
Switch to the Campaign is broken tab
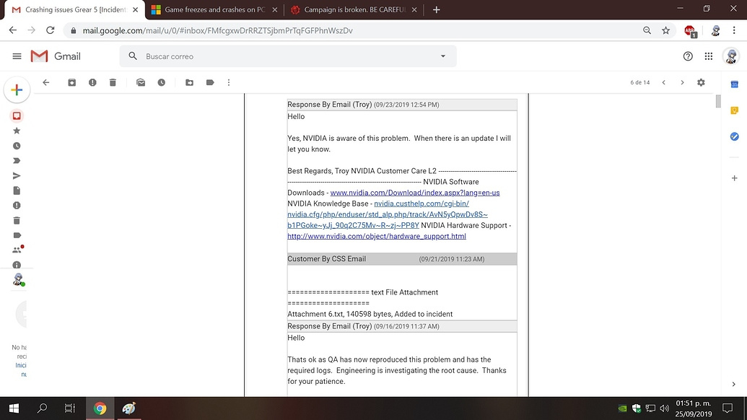coord(354,9)
